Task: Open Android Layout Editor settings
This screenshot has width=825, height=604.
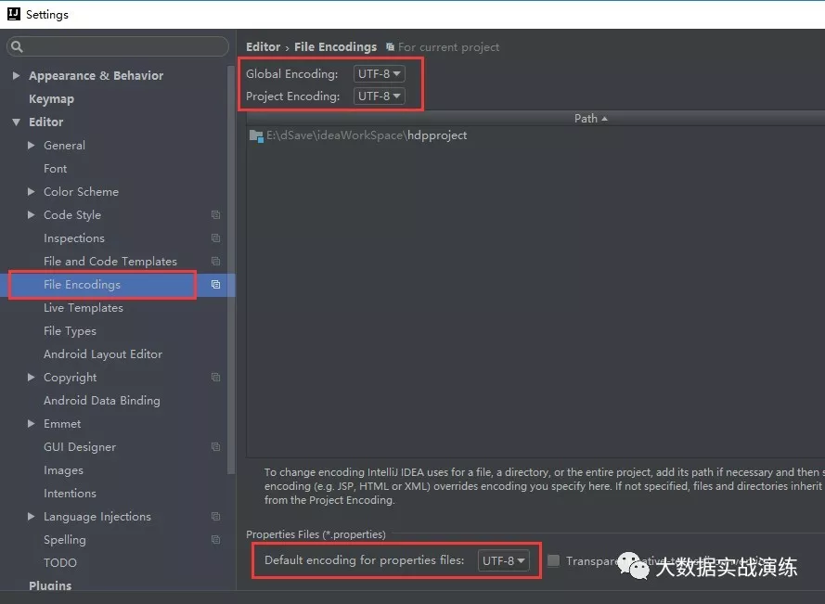Action: (103, 354)
